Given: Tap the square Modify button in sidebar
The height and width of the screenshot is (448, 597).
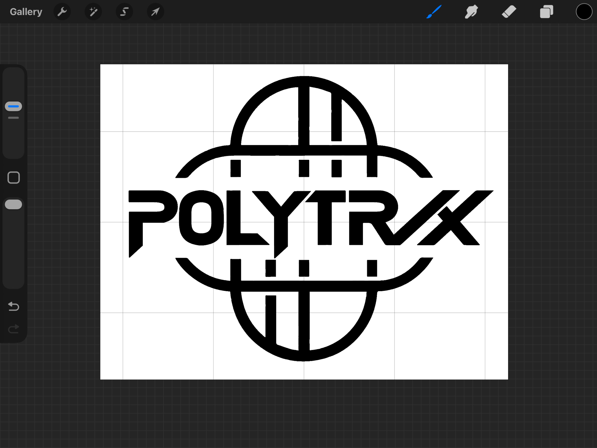Looking at the screenshot, I should [13, 178].
